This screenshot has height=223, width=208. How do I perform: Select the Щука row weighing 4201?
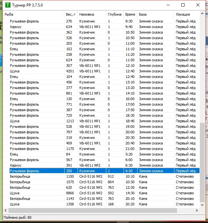point(101,71)
